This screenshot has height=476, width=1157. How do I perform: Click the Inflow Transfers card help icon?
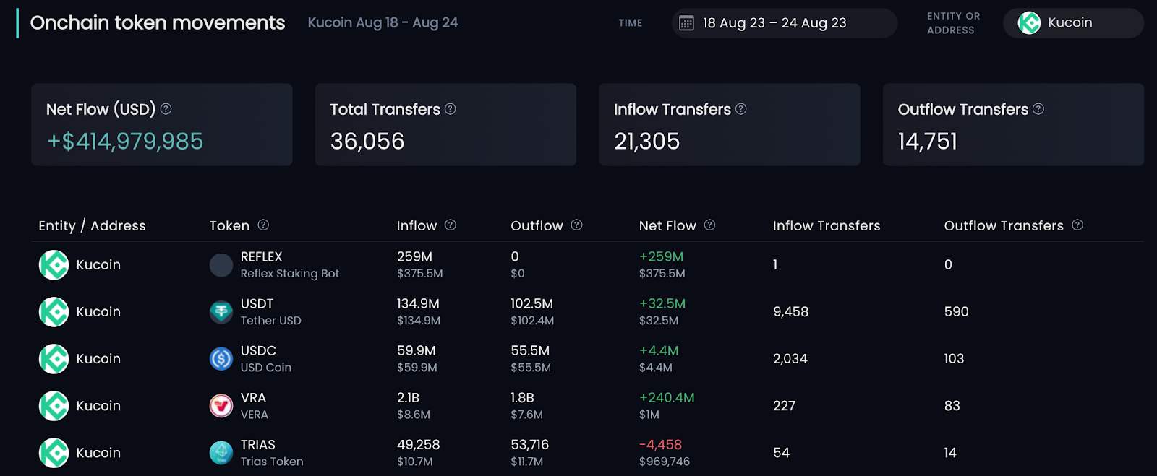point(741,109)
